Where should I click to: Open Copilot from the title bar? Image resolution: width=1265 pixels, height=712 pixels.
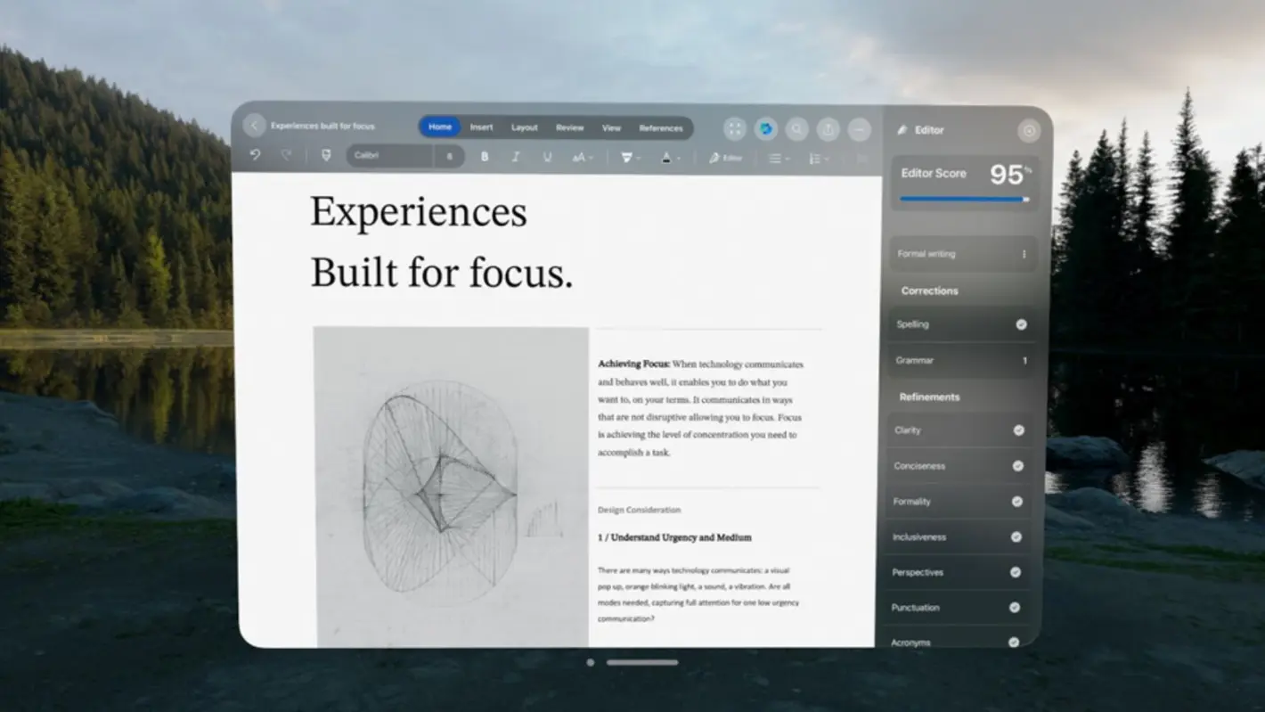pos(766,128)
